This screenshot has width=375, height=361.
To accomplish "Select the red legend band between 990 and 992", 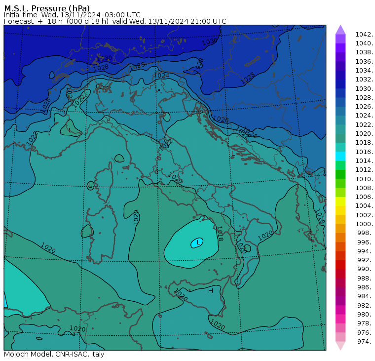I will coord(340,265).
